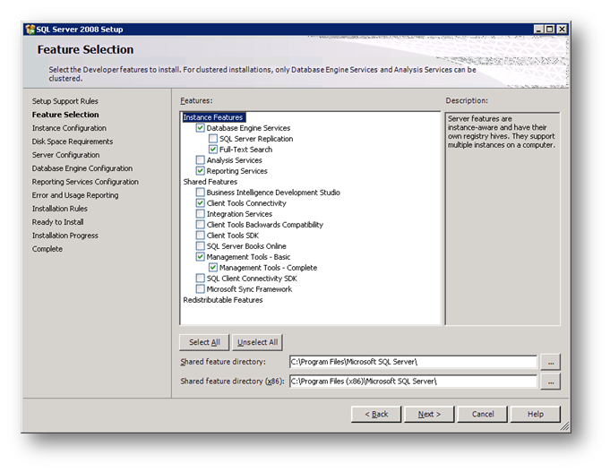This screenshot has width=610, height=472.
Task: Check Client Tools SDK checkbox
Action: [x=201, y=235]
